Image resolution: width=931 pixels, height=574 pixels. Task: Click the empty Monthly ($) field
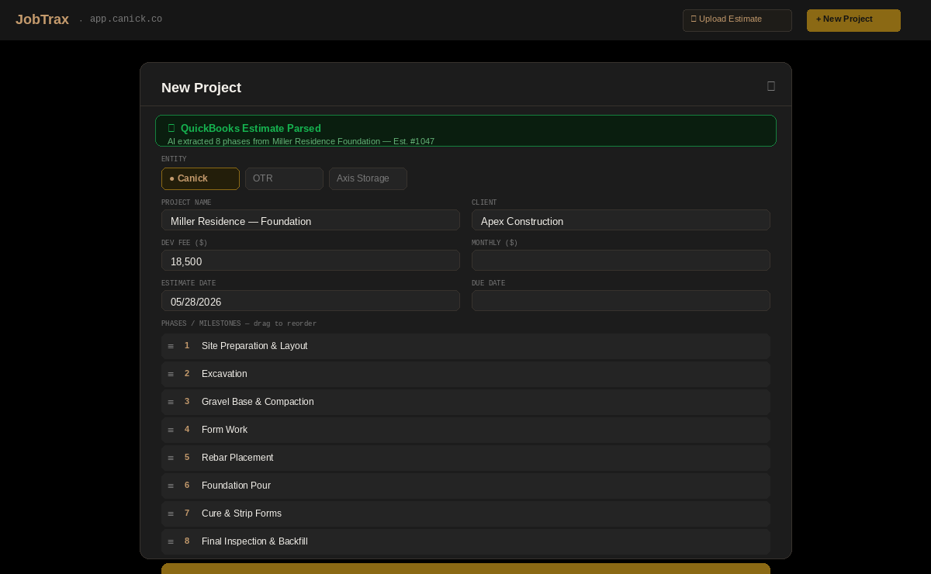pyautogui.click(x=621, y=261)
